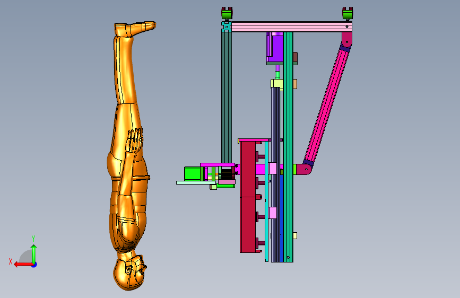The width and height of the screenshot is (460, 298).
Task: Select the tall emerald green vertical rail
Action: (288, 147)
